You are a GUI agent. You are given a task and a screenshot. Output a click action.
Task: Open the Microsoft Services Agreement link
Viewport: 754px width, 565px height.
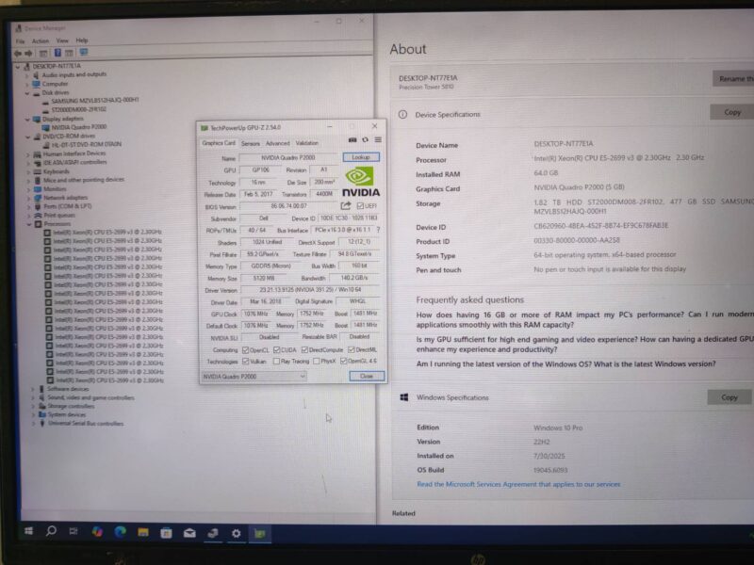click(518, 484)
